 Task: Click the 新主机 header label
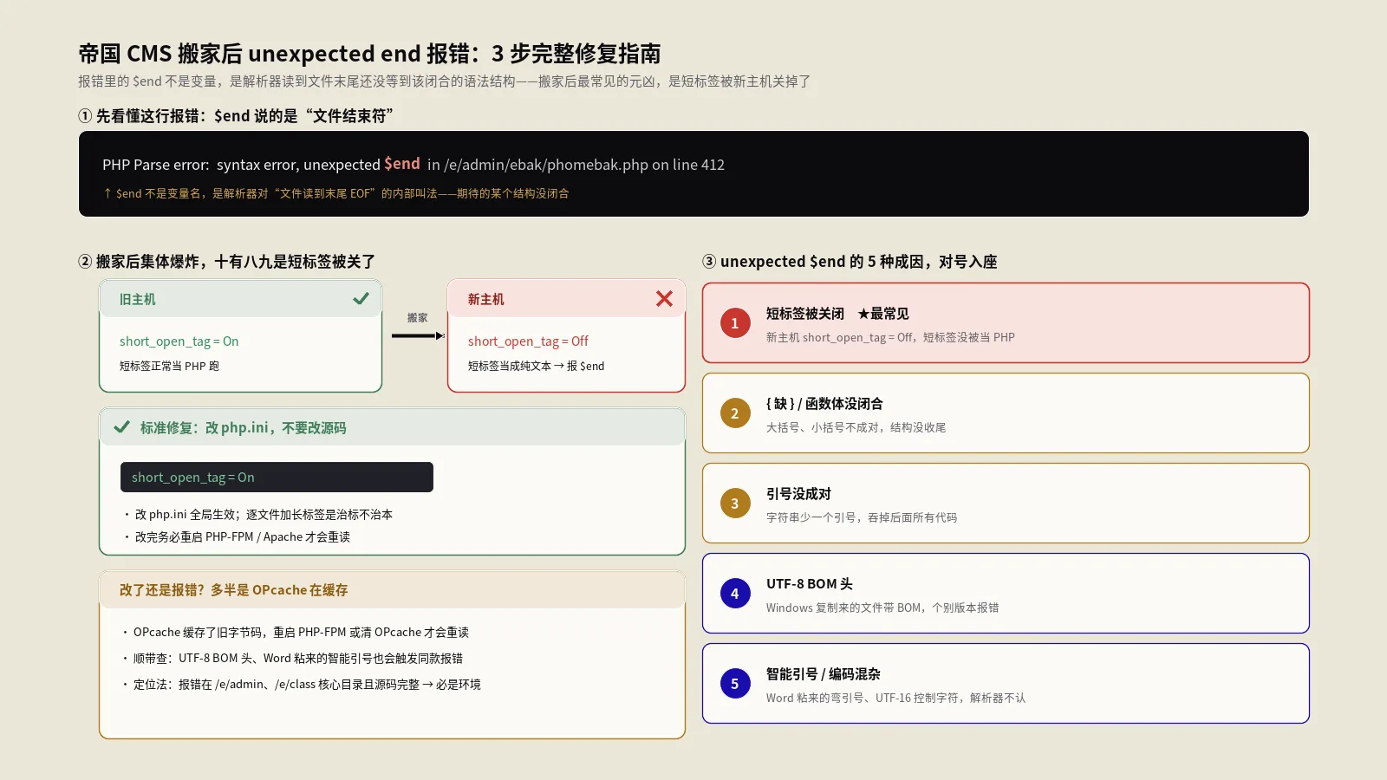coord(486,299)
